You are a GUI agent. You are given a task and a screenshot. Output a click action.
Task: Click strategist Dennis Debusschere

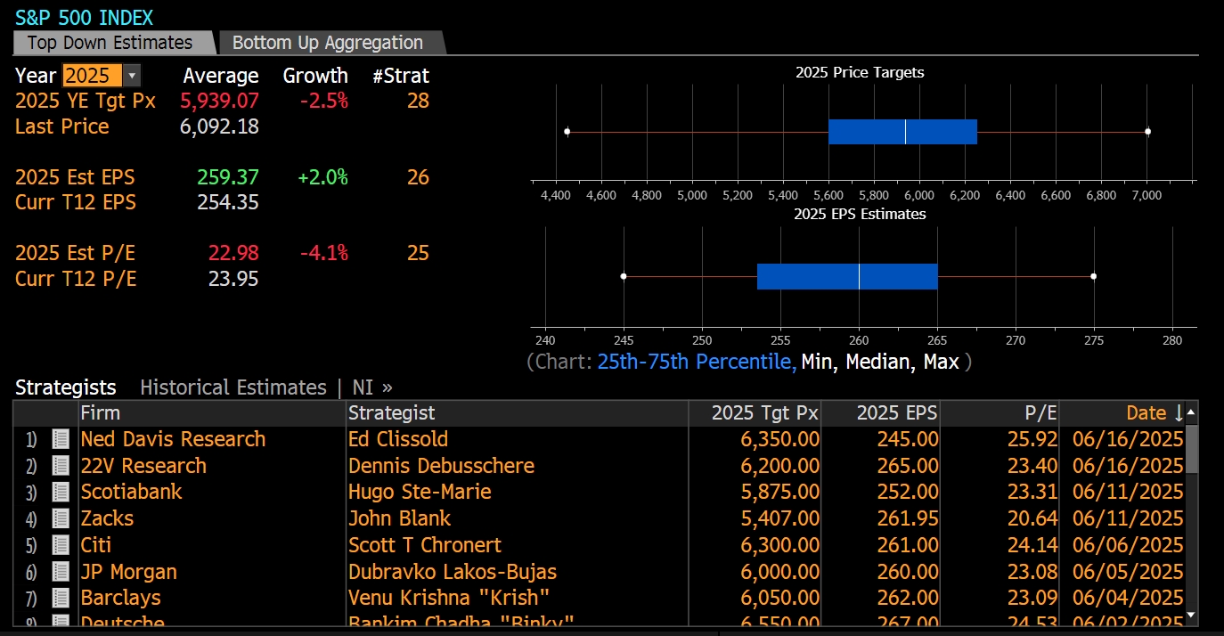coord(441,466)
